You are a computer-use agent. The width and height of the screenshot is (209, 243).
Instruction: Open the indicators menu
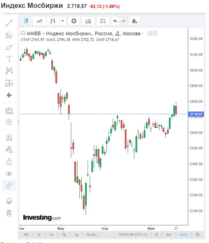click(x=88, y=21)
